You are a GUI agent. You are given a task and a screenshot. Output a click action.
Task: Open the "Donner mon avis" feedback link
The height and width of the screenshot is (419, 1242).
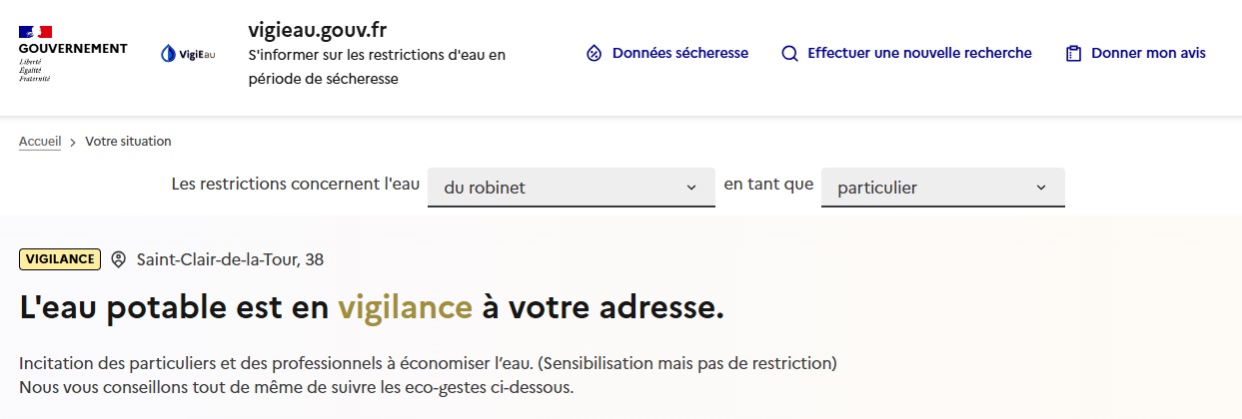(1148, 53)
